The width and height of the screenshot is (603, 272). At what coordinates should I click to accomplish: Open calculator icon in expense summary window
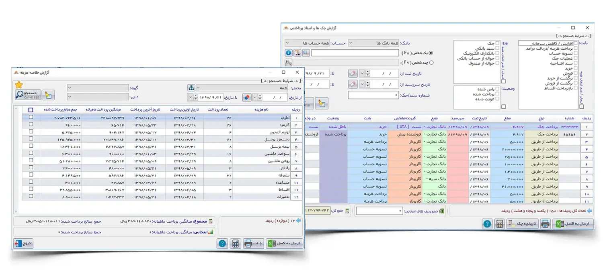(x=236, y=244)
